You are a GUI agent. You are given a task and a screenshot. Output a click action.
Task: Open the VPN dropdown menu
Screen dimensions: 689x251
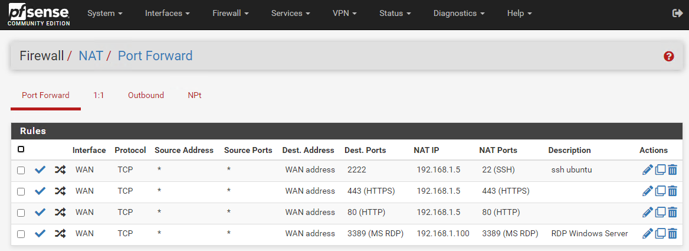click(344, 13)
